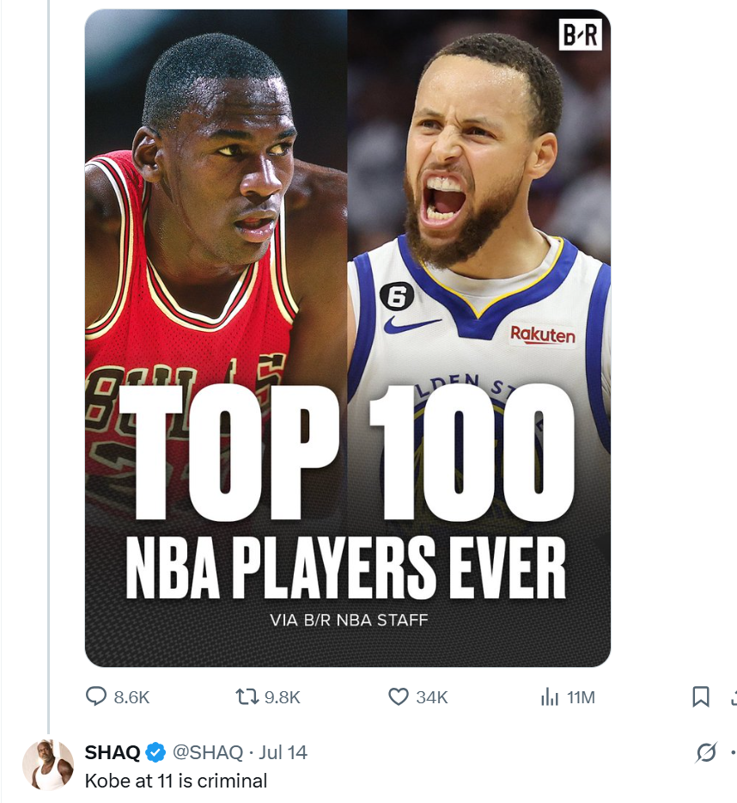The image size is (737, 803).
Task: Open the repost arrows menu
Action: [247, 697]
